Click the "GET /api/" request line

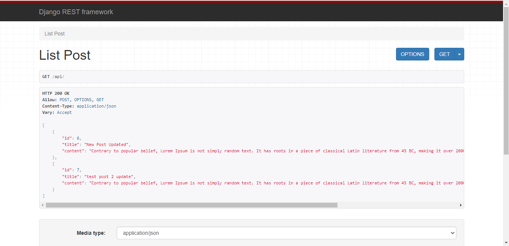tap(53, 77)
